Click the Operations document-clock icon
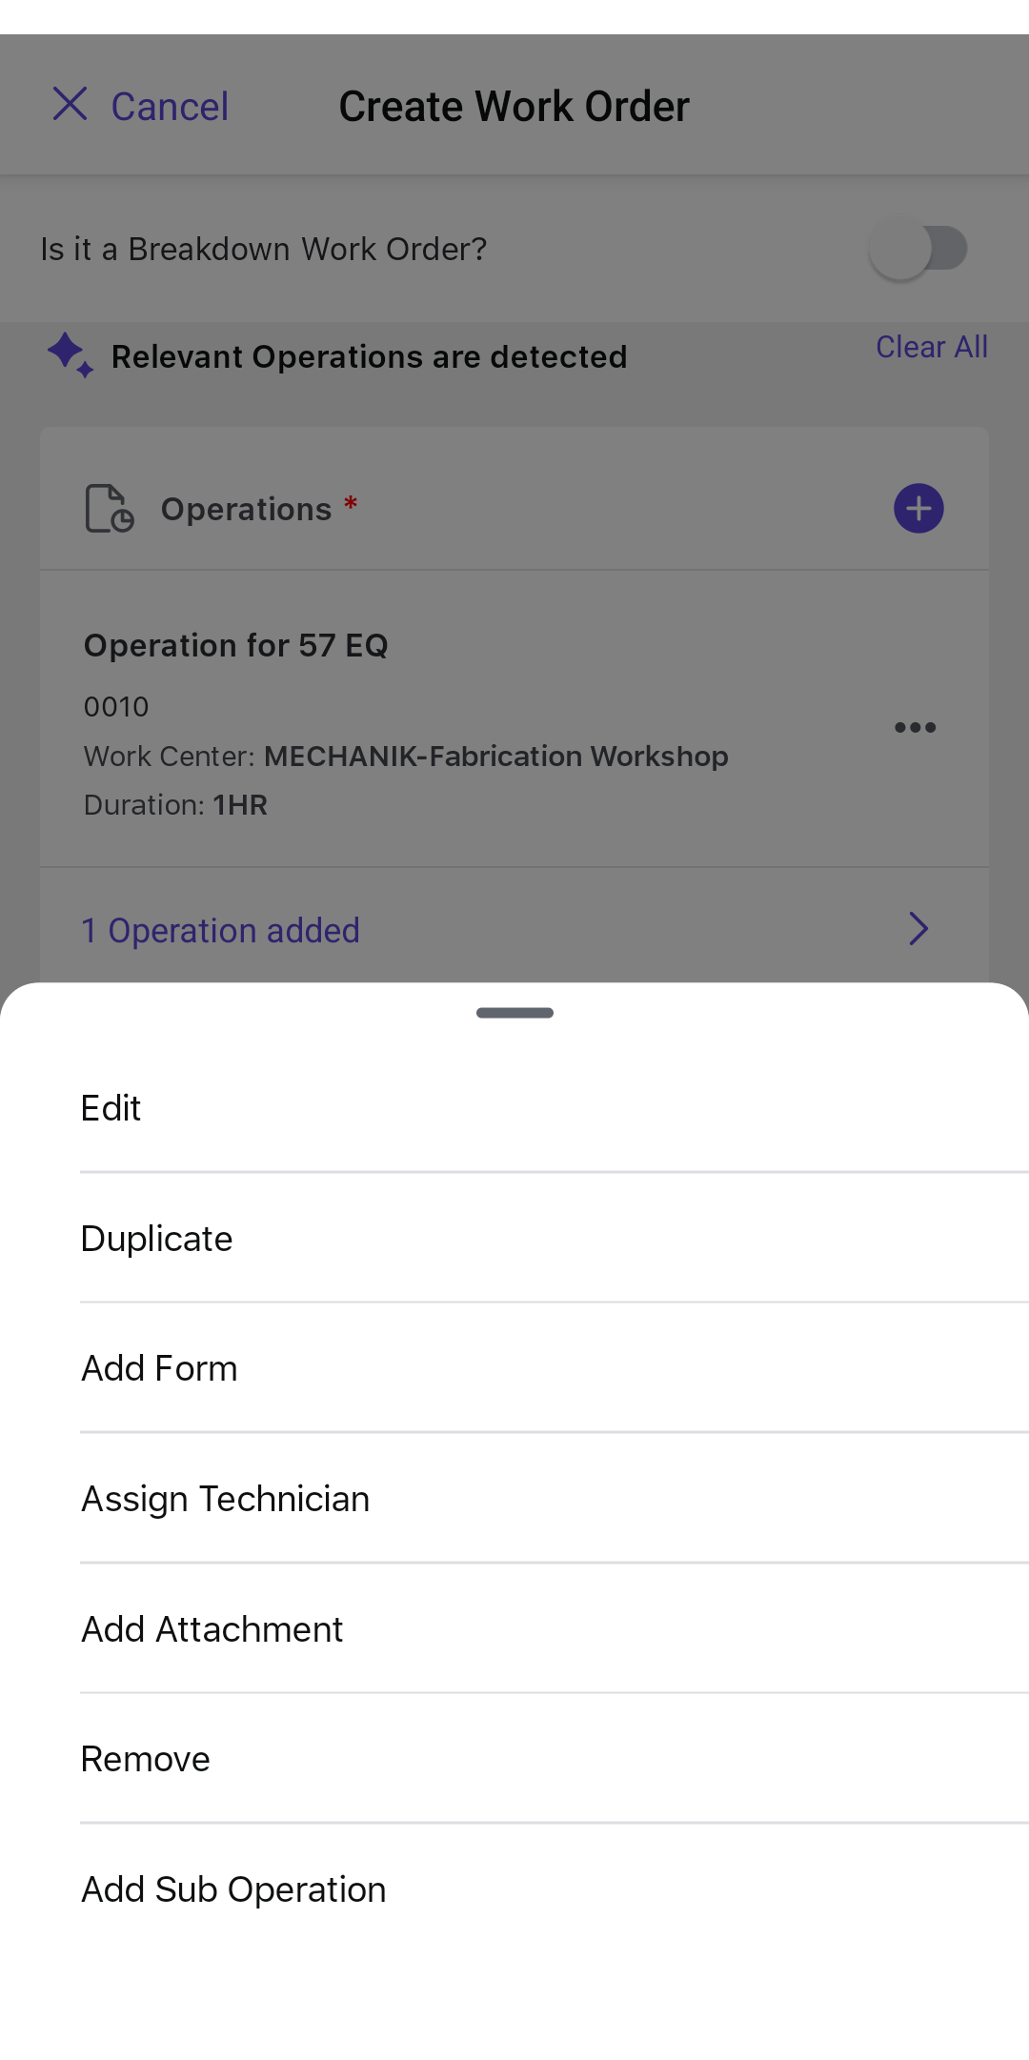 (110, 509)
